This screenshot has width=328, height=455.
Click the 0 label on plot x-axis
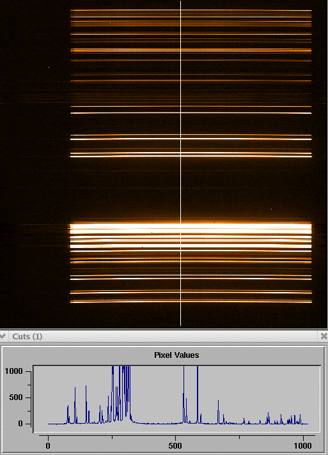point(48,445)
